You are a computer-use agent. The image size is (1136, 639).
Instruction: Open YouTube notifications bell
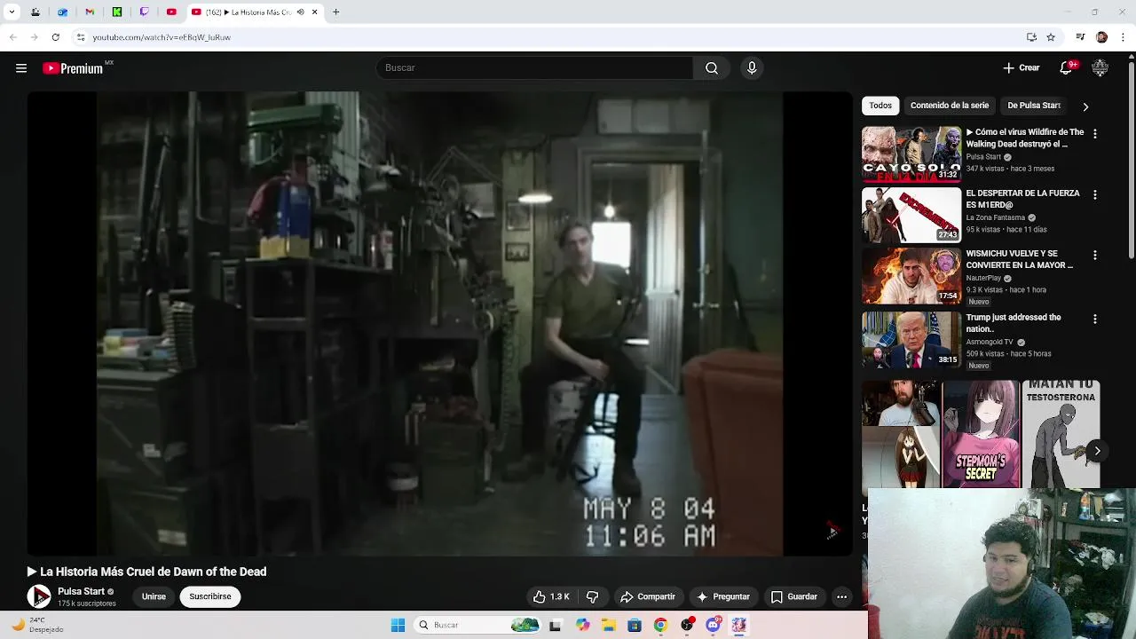coord(1067,68)
